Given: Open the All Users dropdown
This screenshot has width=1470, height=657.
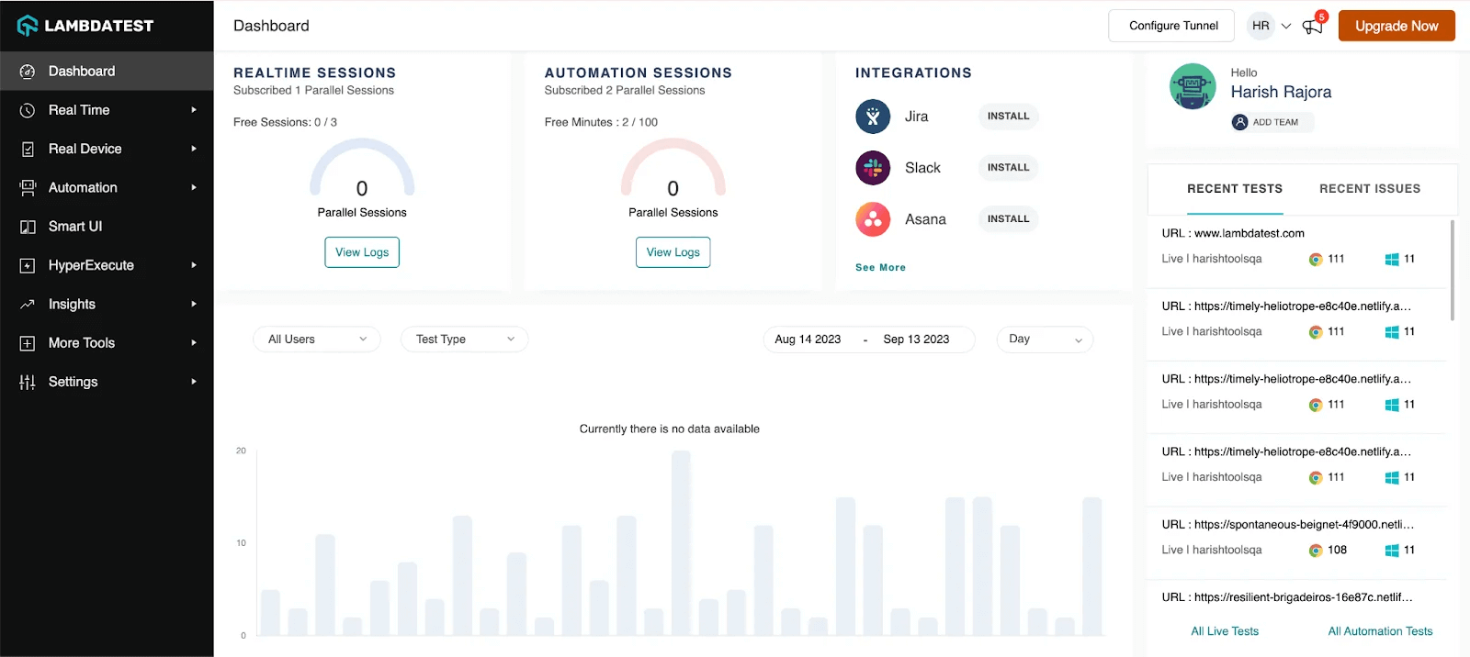Looking at the screenshot, I should (x=316, y=340).
